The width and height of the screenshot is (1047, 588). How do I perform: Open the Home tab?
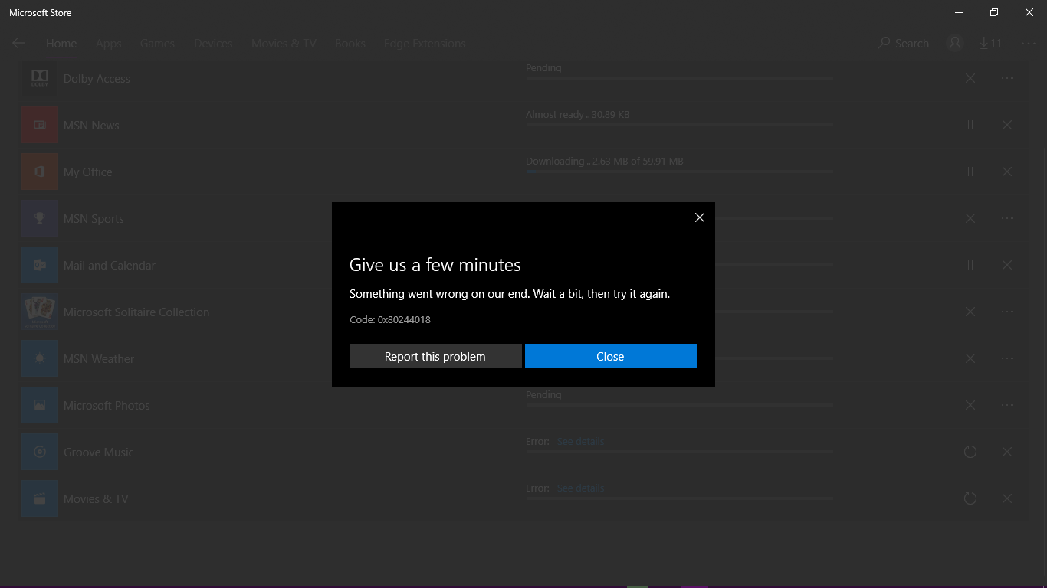[x=61, y=44]
